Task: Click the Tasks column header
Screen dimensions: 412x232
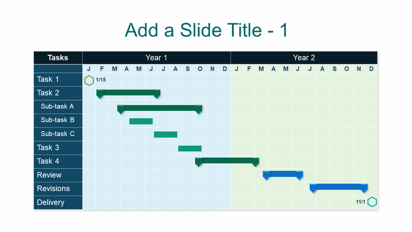Action: [58, 58]
